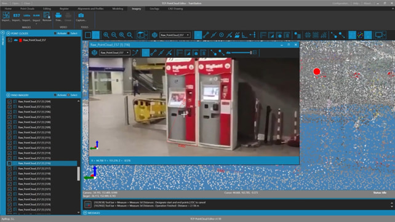395x222 pixels.
Task: Toggle Select checkbox in Point Clouds header
Action: [x=68, y=33]
